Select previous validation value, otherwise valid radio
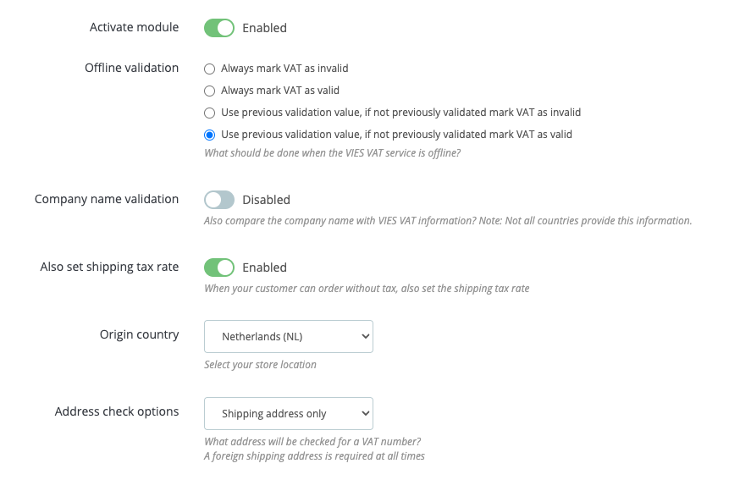This screenshot has width=751, height=480. coord(210,135)
